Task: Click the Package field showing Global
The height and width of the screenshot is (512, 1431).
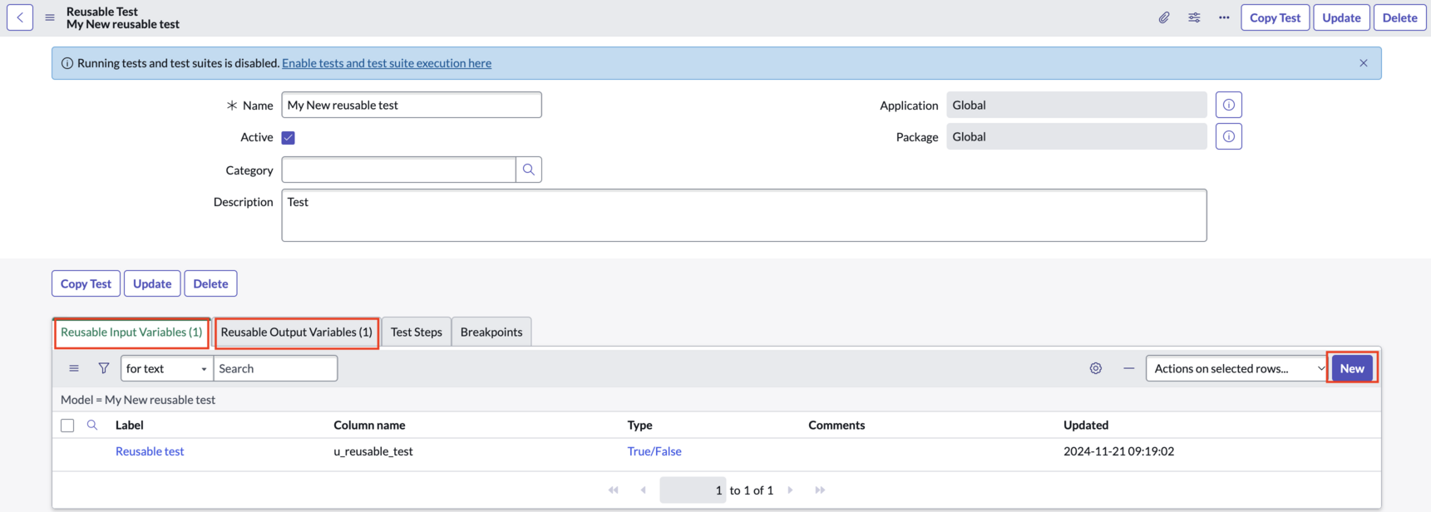Action: pos(1077,136)
